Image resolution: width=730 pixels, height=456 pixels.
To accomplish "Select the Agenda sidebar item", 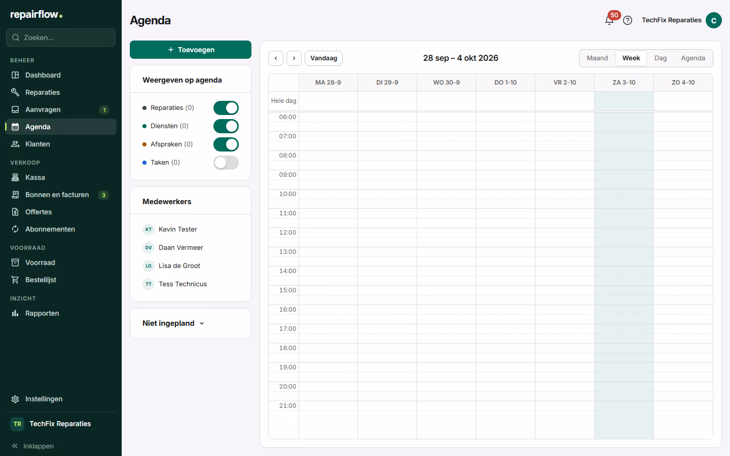I will [61, 127].
